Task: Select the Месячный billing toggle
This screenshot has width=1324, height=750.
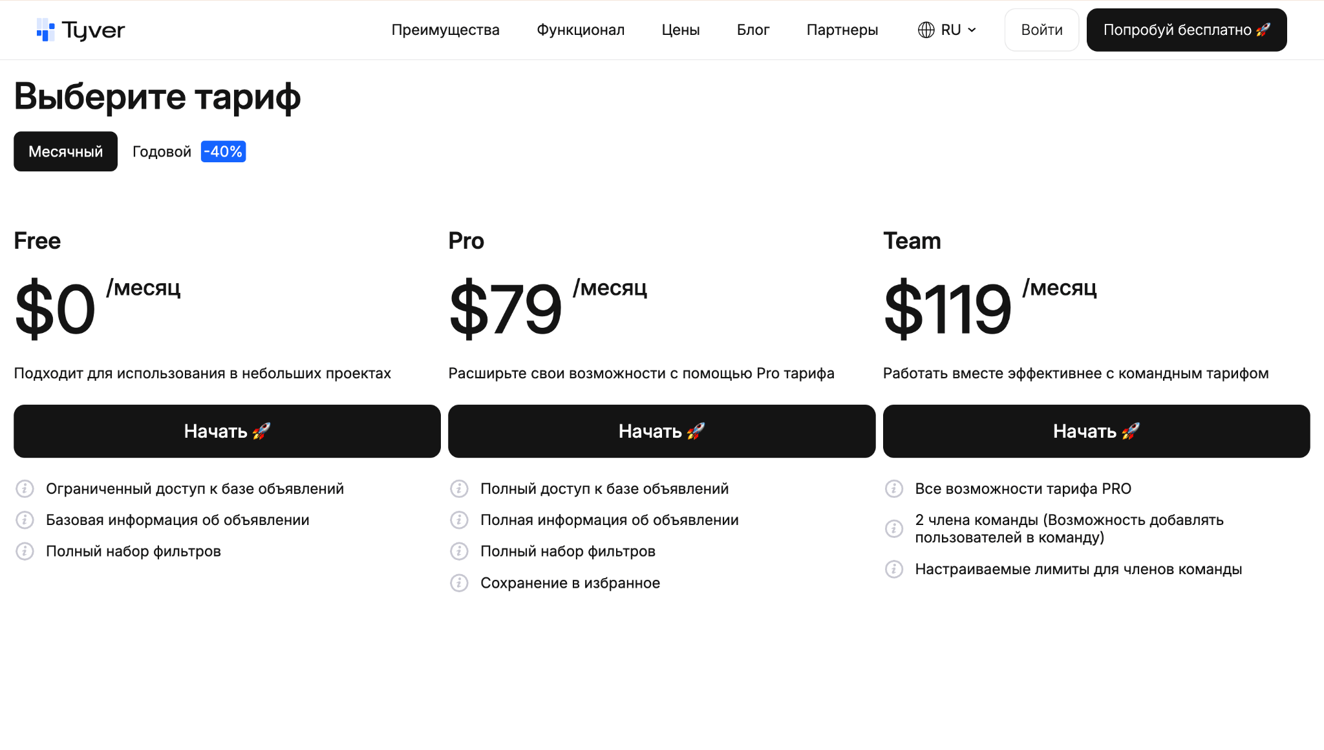Action: (65, 151)
